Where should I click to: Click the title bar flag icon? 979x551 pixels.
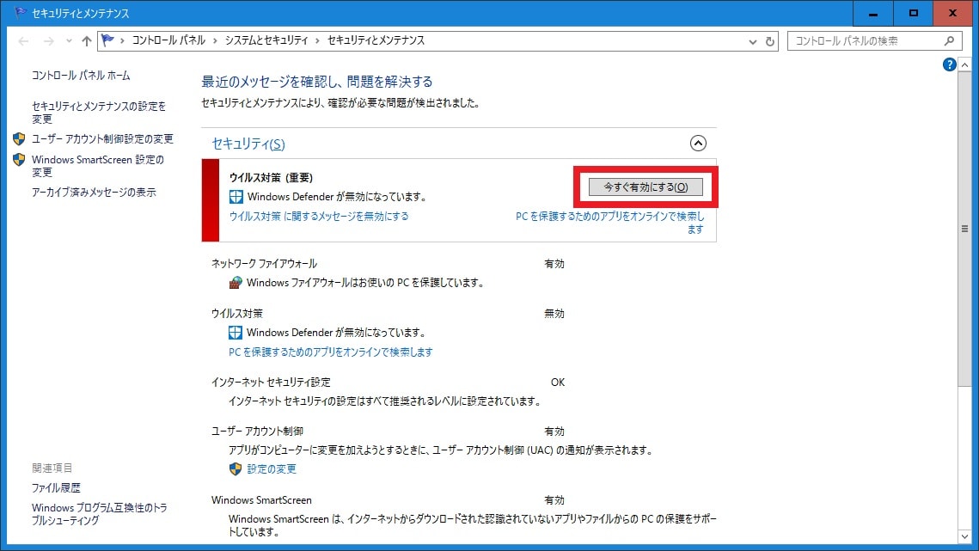coord(20,13)
